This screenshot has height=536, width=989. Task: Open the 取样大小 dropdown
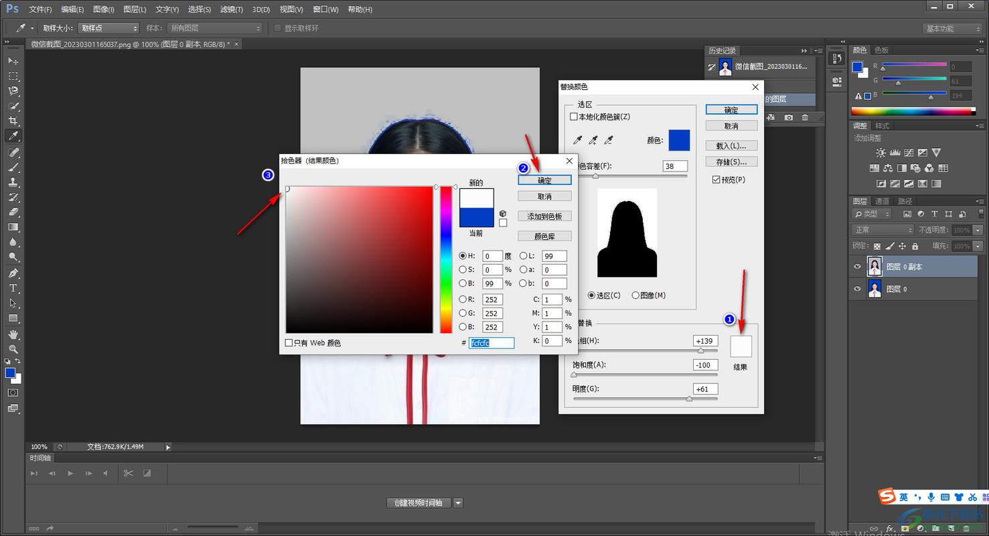coord(108,28)
